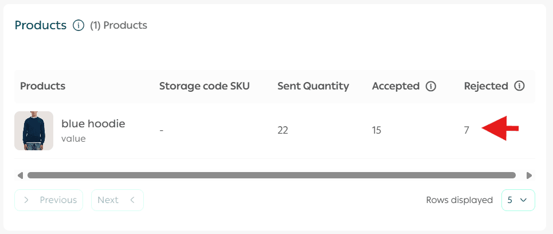This screenshot has width=553, height=234.
Task: Click the blue hoodie product thumbnail
Action: (x=34, y=131)
